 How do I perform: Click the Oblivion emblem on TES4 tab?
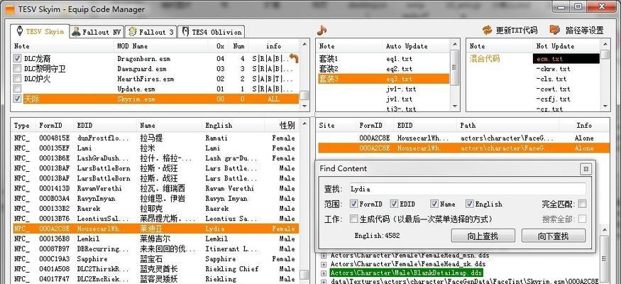(x=185, y=32)
